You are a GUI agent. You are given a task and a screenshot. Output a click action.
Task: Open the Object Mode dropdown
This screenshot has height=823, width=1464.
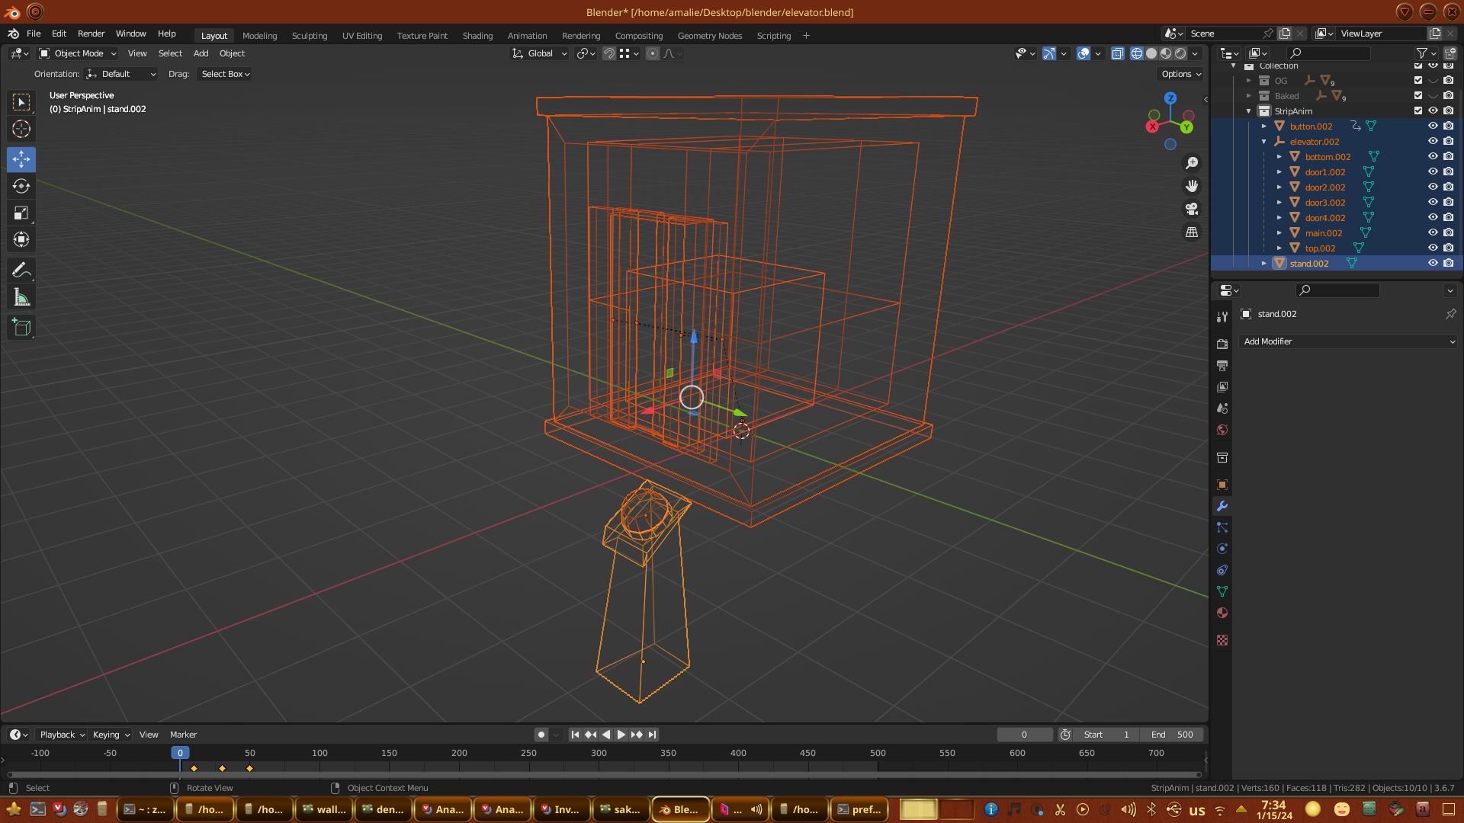[78, 53]
